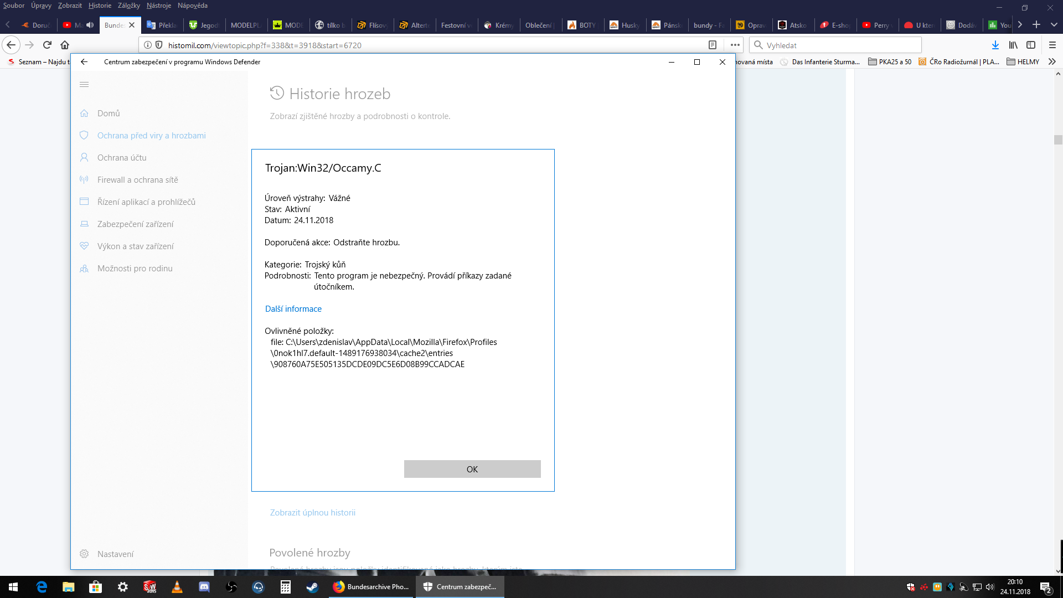
Task: Toggle the Defender hamburger menu icon
Action: coord(84,85)
